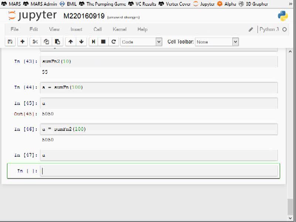Open The Pumping Game bookmark
Image resolution: width=296 pixels, height=222 pixels.
102,4
